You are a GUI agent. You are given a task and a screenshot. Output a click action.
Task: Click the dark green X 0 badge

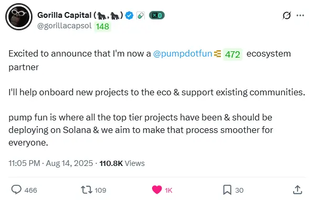click(x=157, y=15)
